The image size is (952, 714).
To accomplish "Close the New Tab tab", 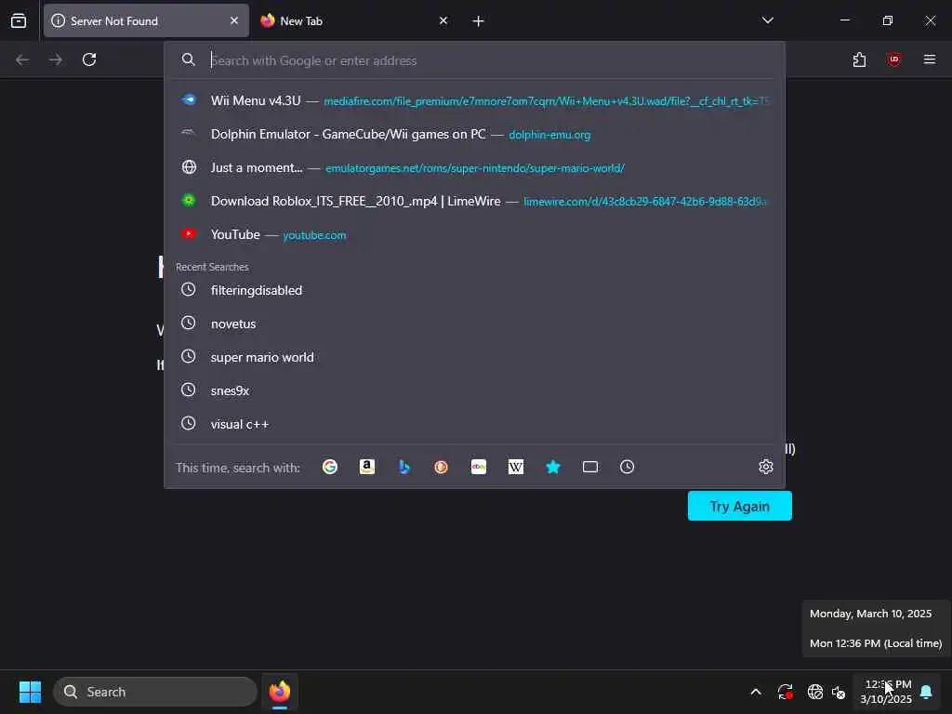I will (443, 20).
